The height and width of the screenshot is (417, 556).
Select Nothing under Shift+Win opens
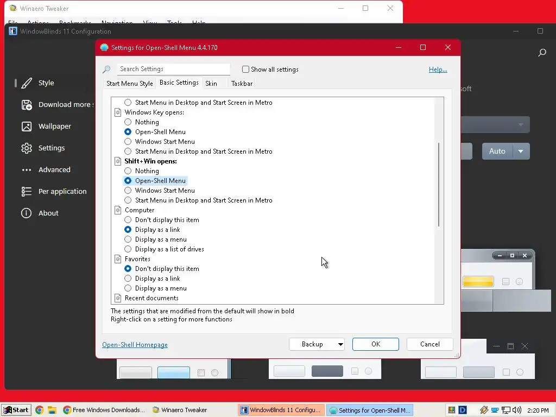(128, 171)
